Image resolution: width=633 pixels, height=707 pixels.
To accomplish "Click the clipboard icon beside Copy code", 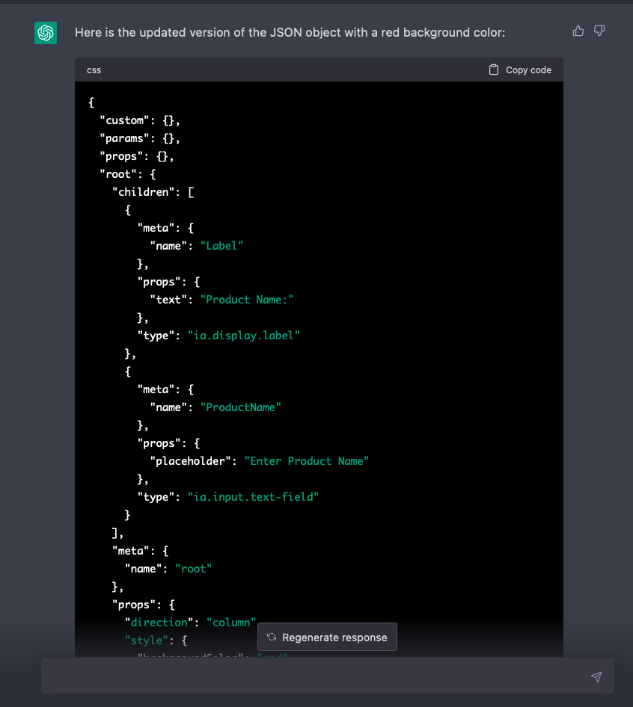I will coord(494,70).
